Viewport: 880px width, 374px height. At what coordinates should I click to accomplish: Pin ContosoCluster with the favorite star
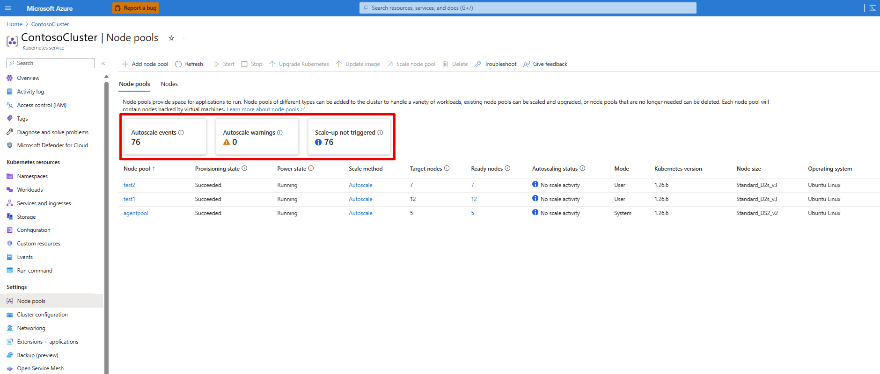pyautogui.click(x=171, y=38)
